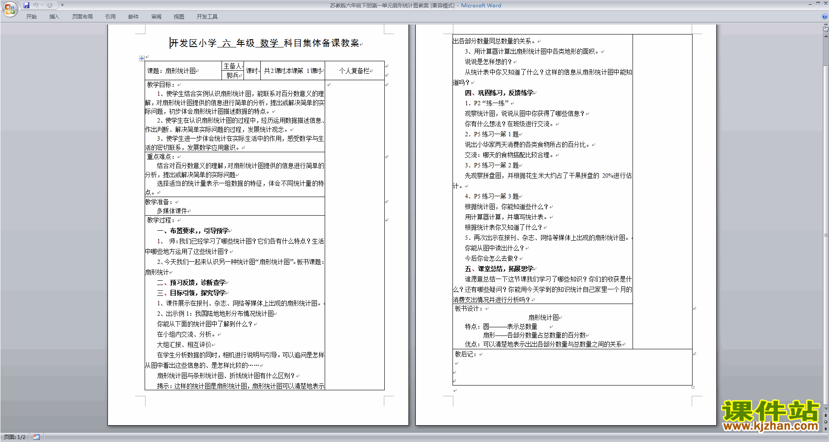Click the table resize handle at page-two table corner
829x442 pixels.
[693, 387]
